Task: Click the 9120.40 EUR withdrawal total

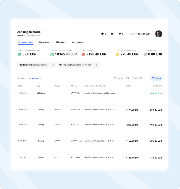Action: pos(97,54)
